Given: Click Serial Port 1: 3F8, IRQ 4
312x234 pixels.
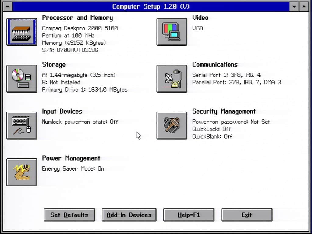Looking at the screenshot, I should [226, 75].
